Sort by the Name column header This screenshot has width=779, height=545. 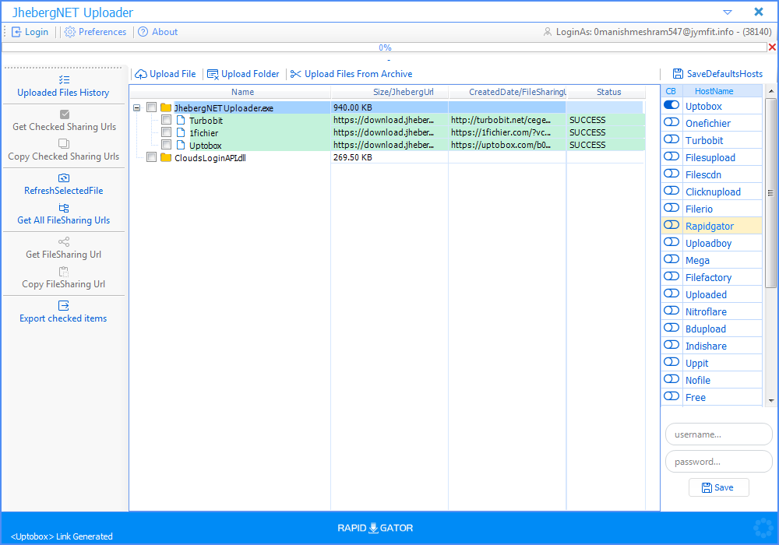click(242, 92)
